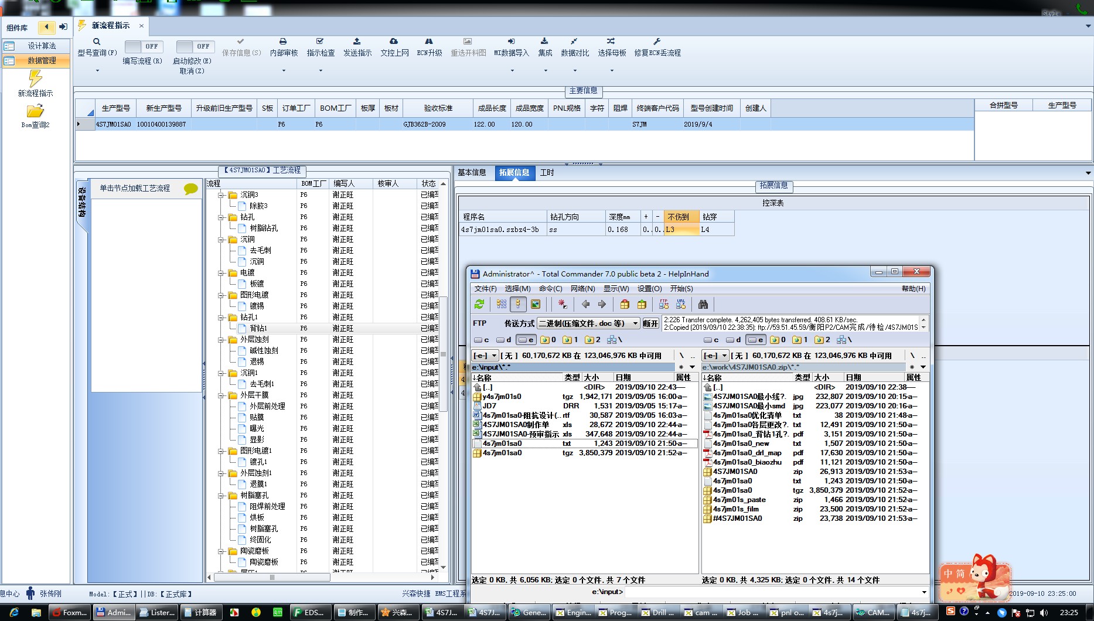Screen dimensions: 1094x621
Task: Open 文件(F) menu in Total Commander
Action: pos(485,289)
